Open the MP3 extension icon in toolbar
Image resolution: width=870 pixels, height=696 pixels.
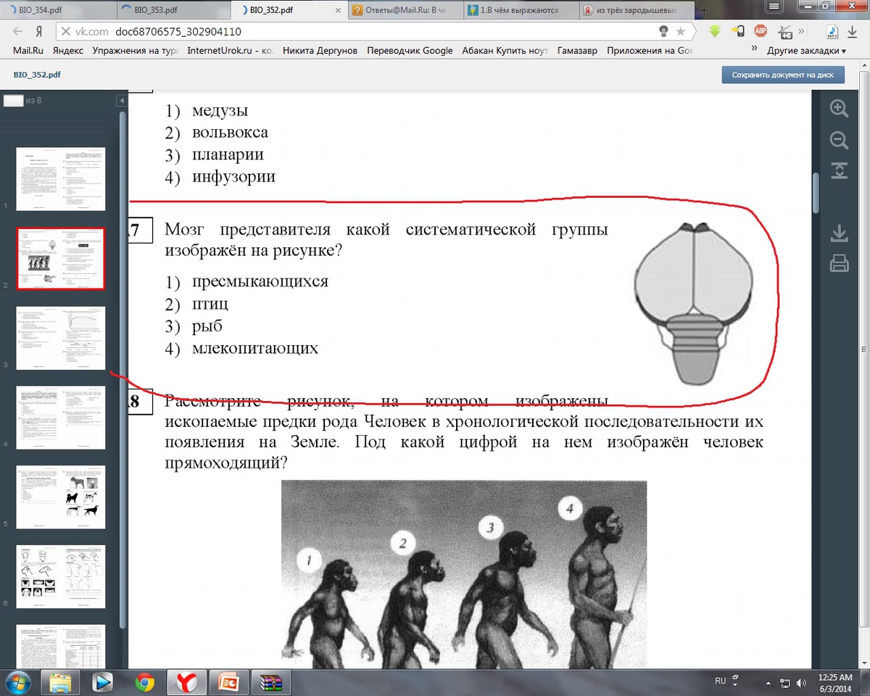click(833, 31)
